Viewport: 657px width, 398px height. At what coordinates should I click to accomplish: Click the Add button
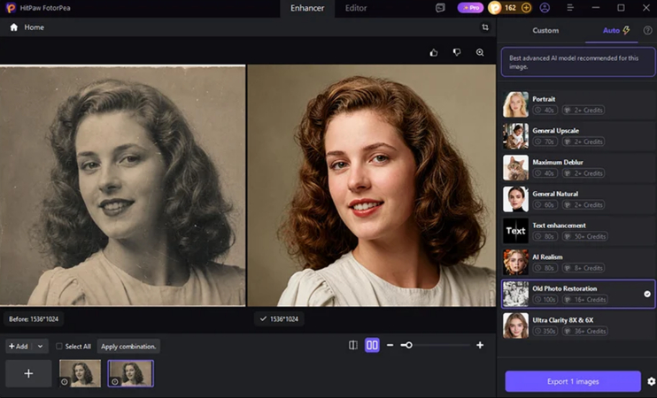(x=19, y=346)
